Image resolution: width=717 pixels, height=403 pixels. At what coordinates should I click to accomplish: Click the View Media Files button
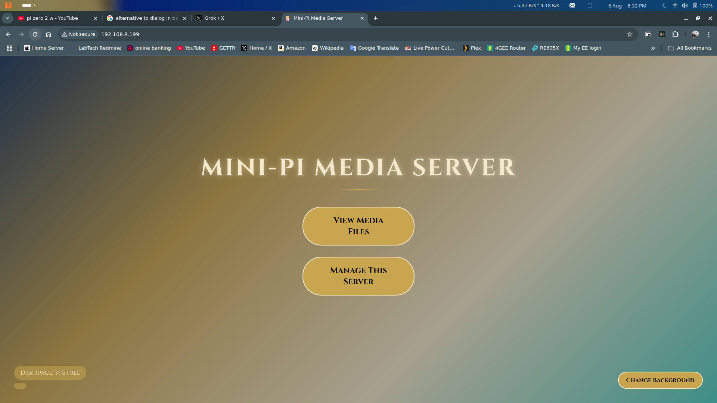tap(358, 226)
